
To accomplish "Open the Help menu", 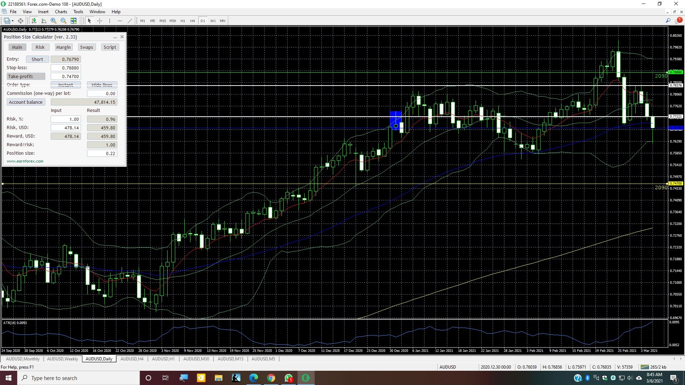I will [x=116, y=11].
